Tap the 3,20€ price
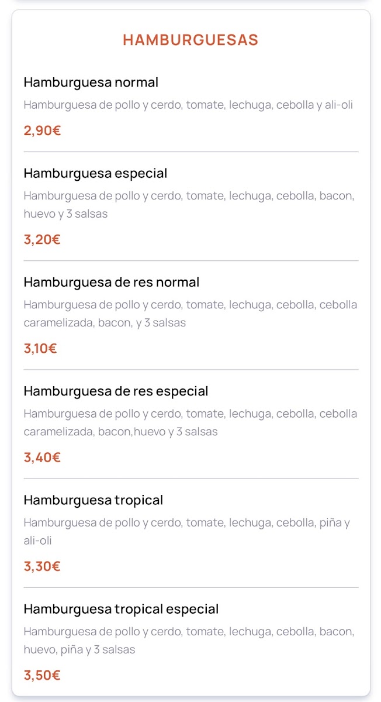This screenshot has height=702, width=381. pos(42,239)
